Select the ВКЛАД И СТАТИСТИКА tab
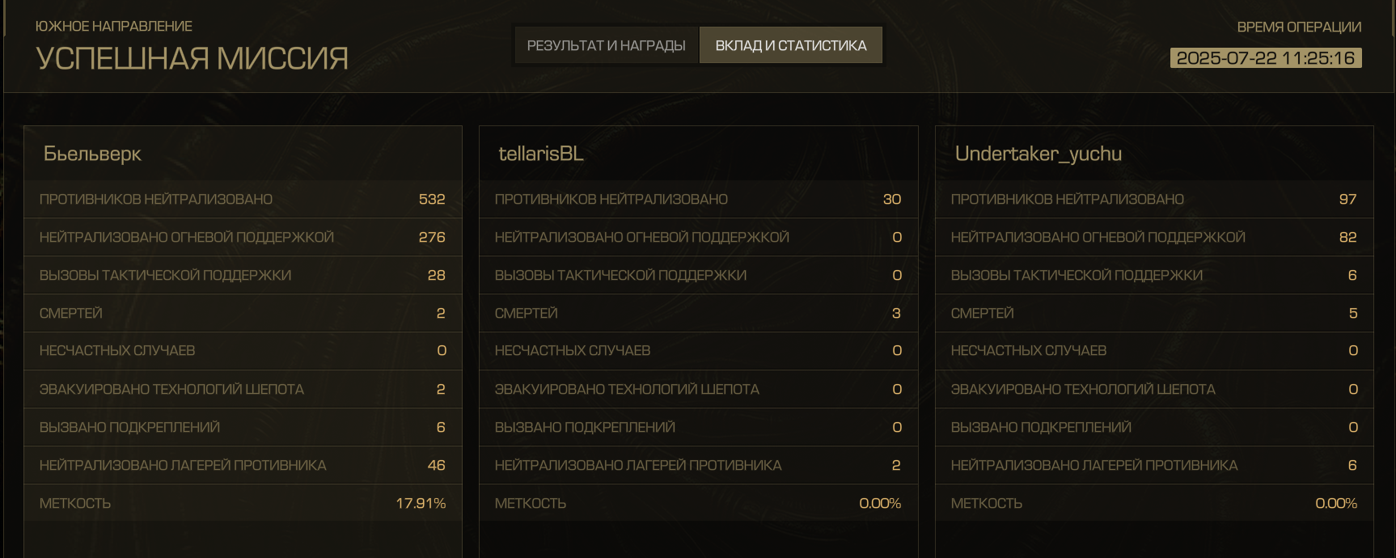This screenshot has height=558, width=1396. 791,45
